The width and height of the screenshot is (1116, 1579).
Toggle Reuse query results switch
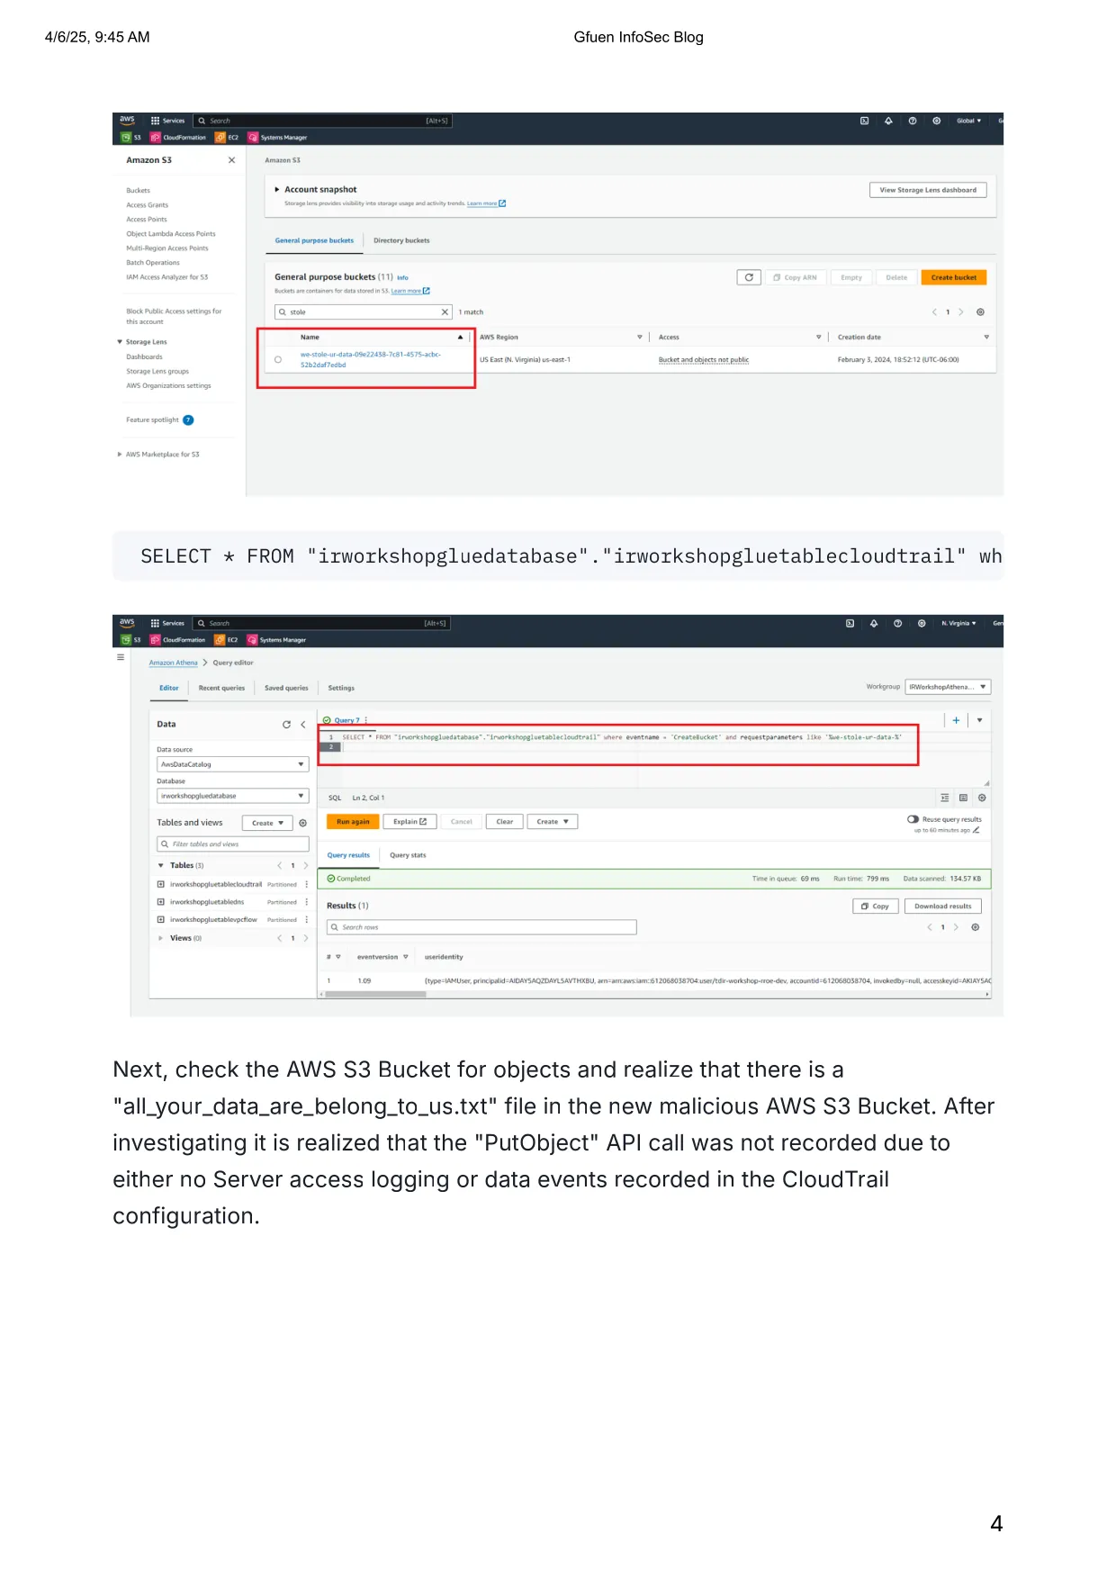click(x=913, y=819)
